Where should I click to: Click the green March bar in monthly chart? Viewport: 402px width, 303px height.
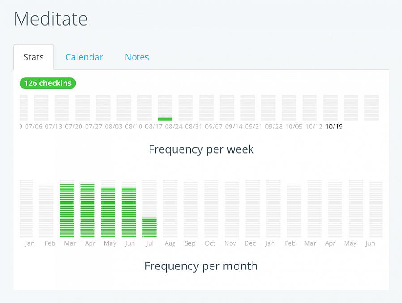click(67, 210)
